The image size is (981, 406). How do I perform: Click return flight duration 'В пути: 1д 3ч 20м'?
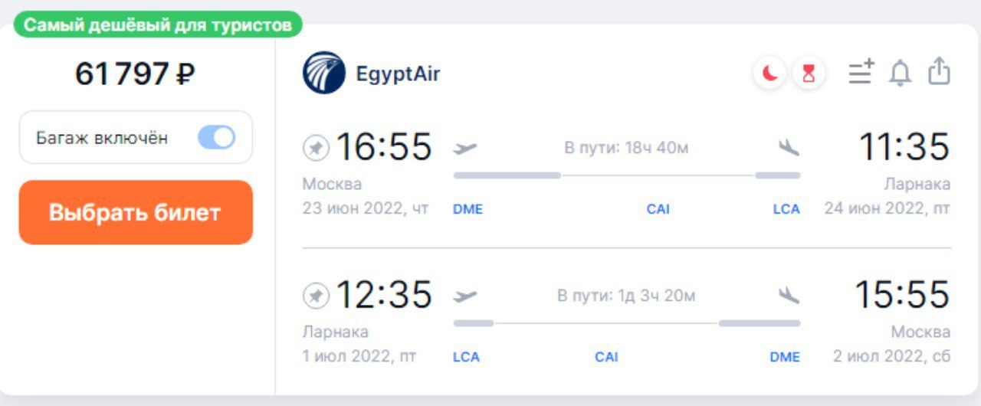626,296
